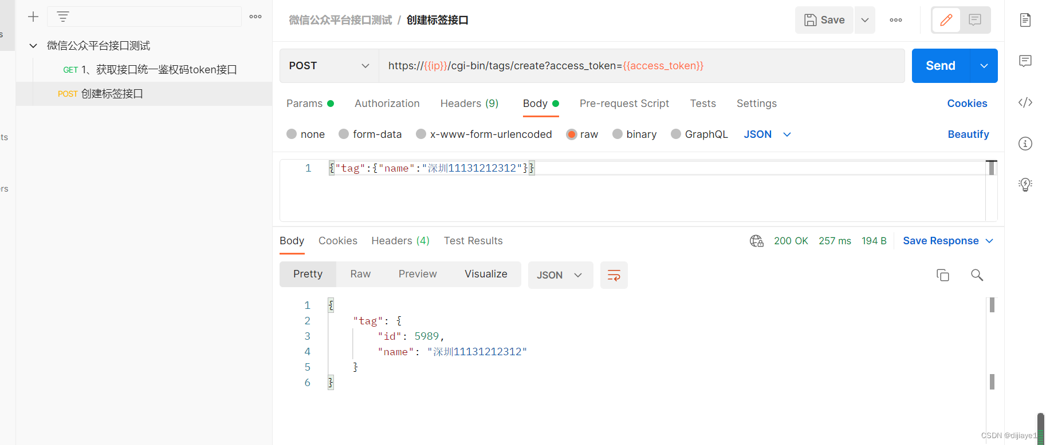Open code snippet icon
This screenshot has width=1046, height=445.
[1025, 102]
